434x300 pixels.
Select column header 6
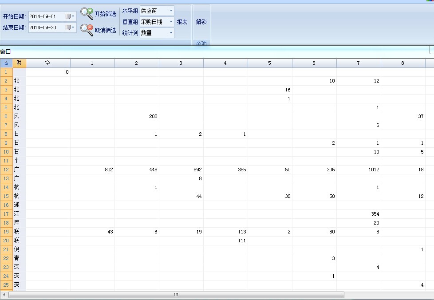coord(314,63)
